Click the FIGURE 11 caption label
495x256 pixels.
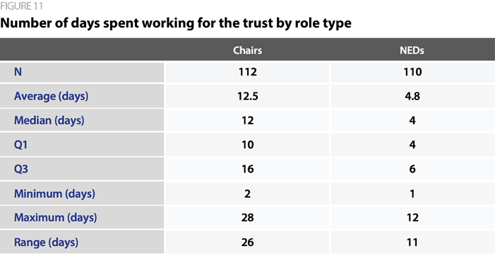(x=21, y=6)
